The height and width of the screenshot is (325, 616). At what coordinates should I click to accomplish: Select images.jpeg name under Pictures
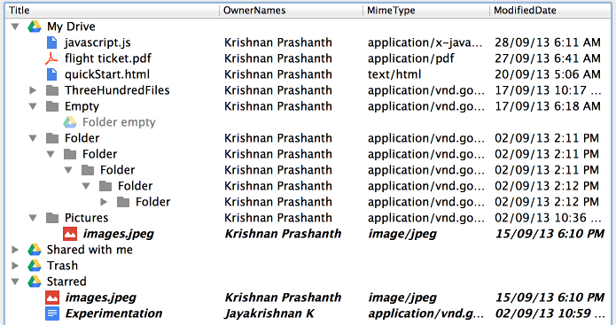click(x=118, y=234)
